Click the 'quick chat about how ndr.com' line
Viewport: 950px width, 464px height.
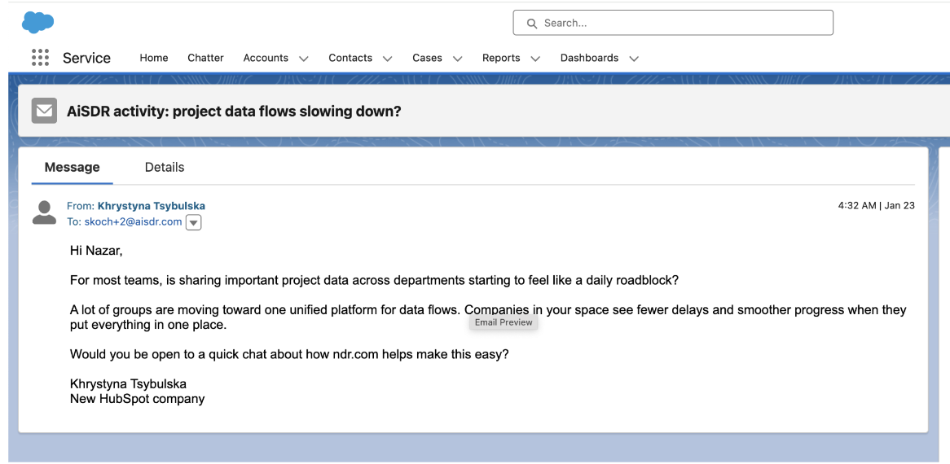coord(289,354)
